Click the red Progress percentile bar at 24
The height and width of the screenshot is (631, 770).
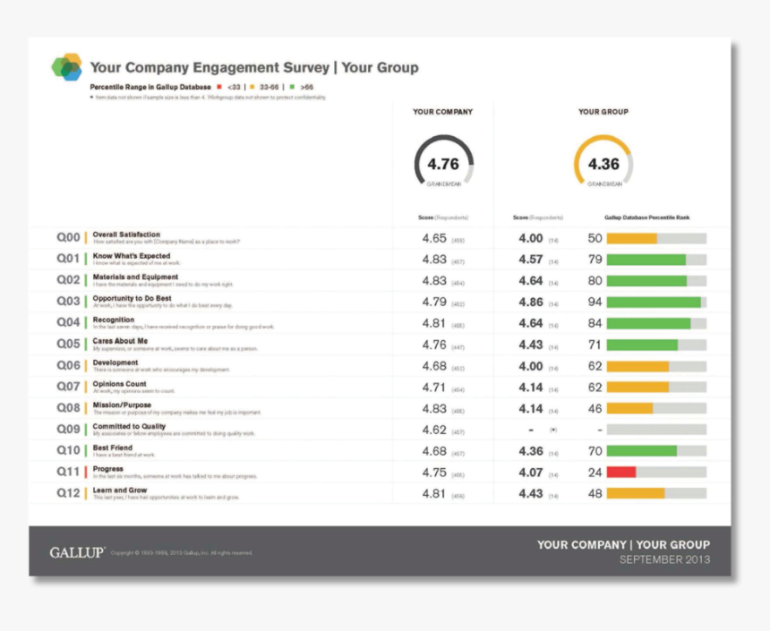(656, 473)
